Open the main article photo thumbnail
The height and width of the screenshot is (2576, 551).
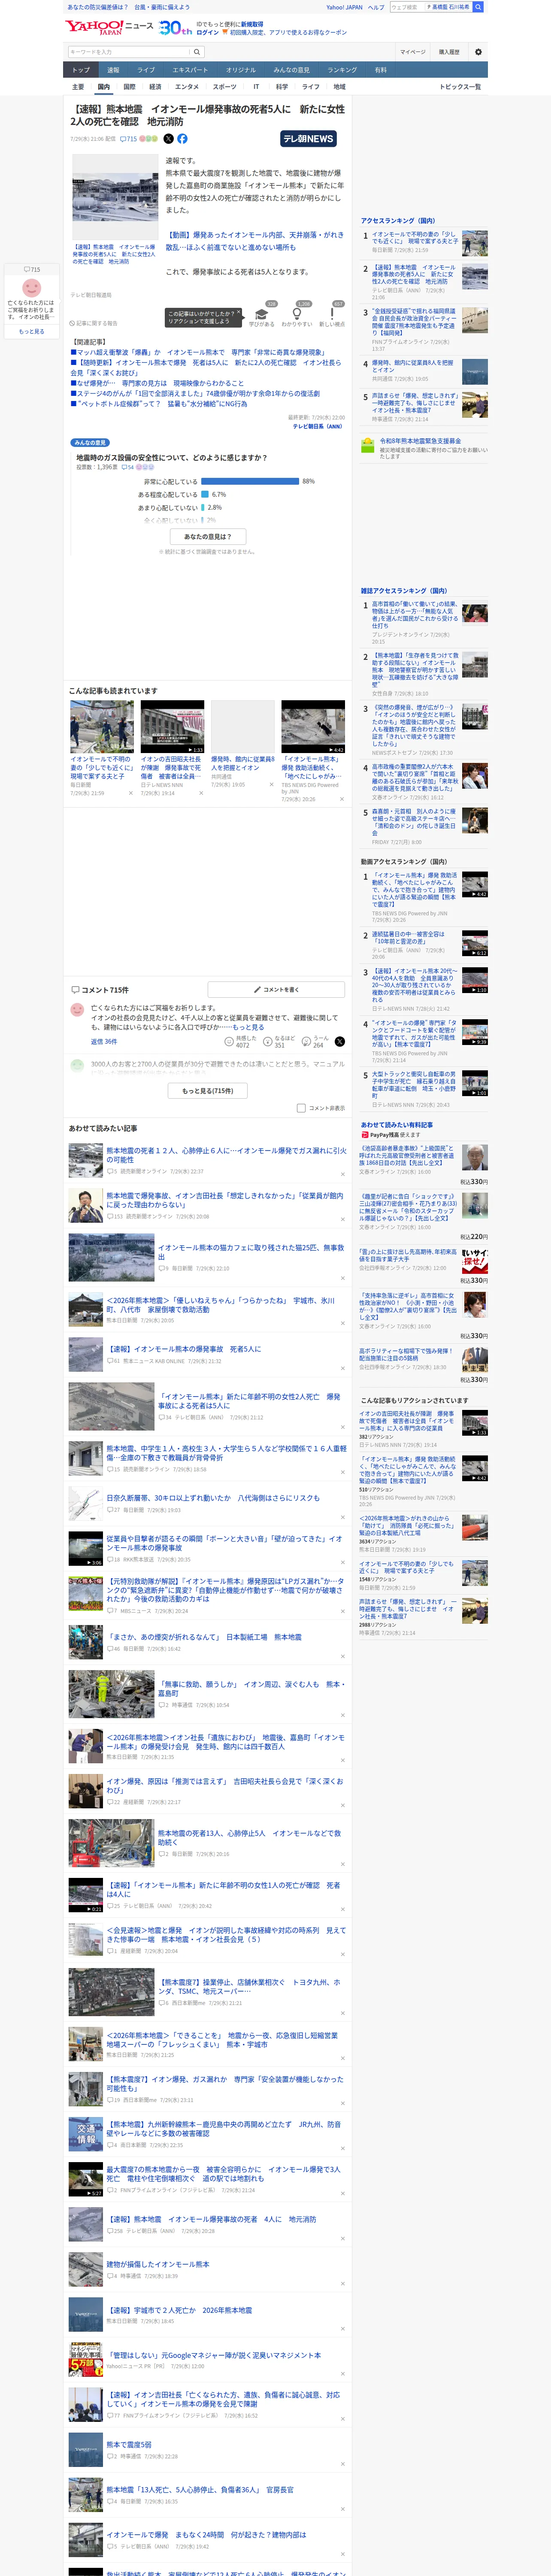point(114,197)
